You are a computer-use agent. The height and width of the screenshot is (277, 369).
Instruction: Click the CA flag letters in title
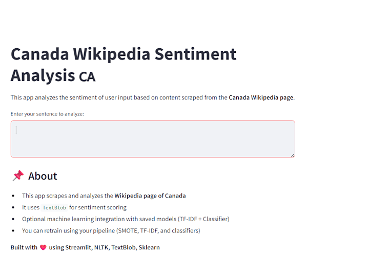click(x=87, y=77)
